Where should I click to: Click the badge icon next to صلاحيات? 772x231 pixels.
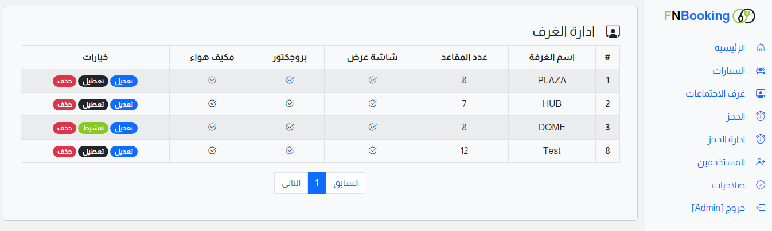point(761,185)
